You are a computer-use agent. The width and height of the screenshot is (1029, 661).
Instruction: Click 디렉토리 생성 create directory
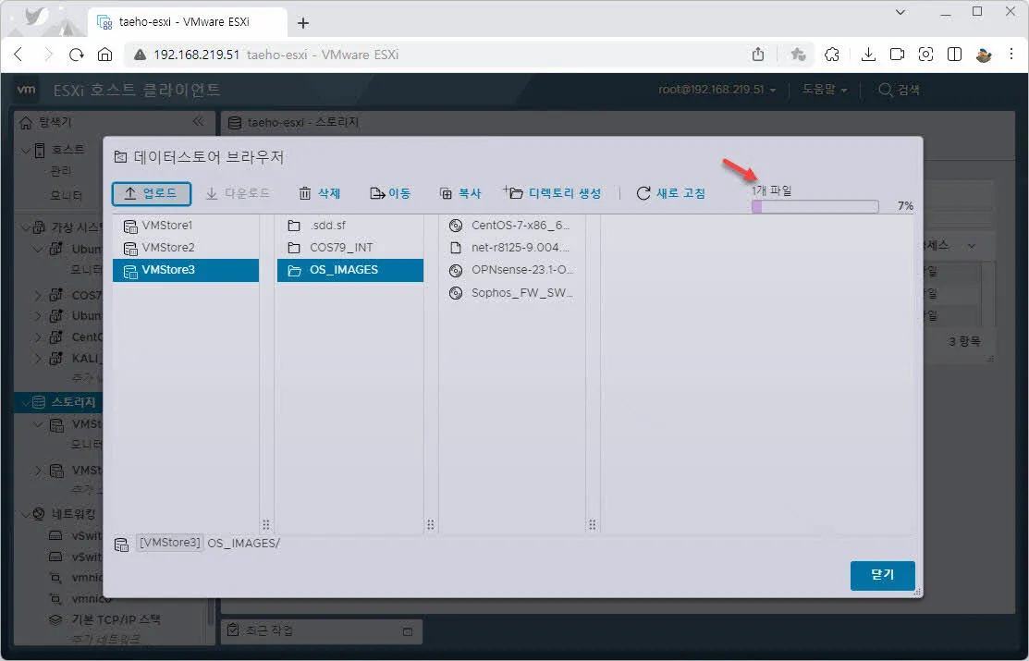pos(553,193)
